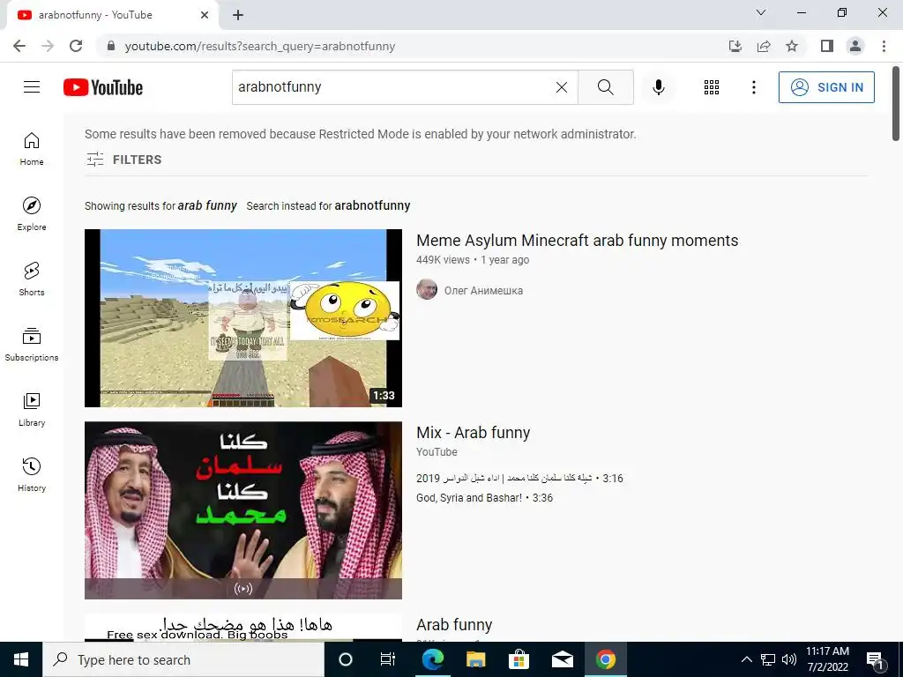Open the notification center icon

(x=876, y=659)
